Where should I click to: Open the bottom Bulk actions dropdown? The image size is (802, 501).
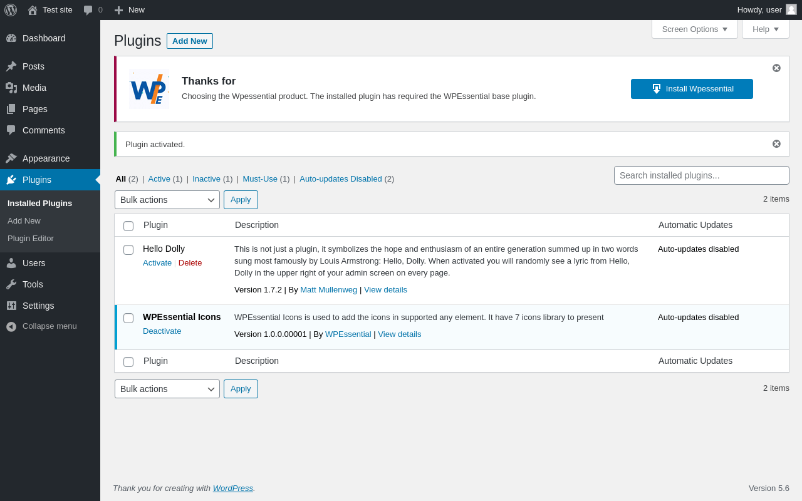[x=167, y=389]
